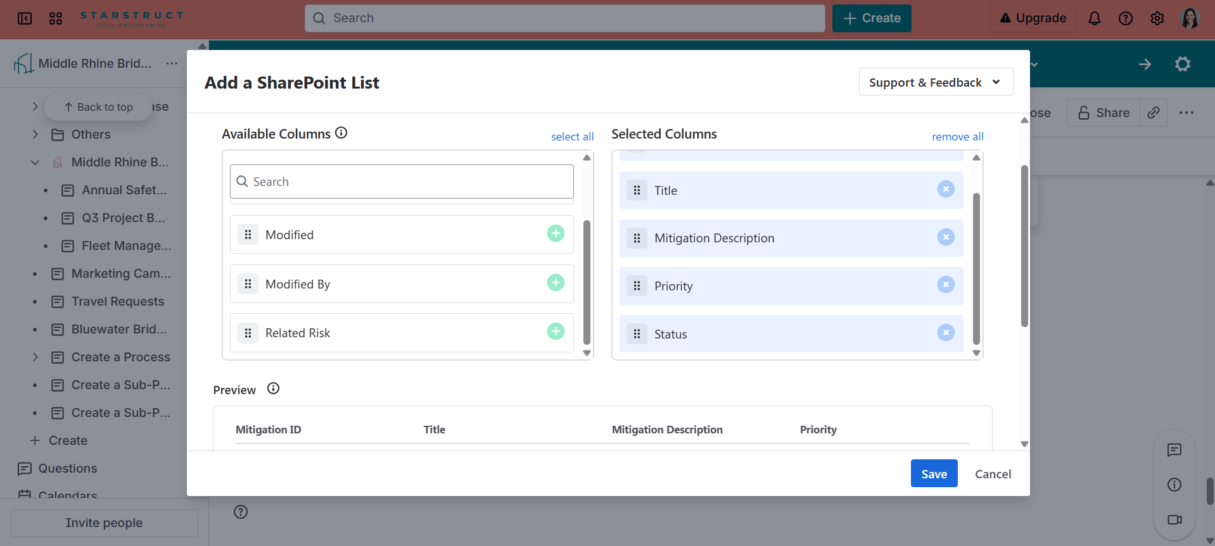Open the notifications bell
The image size is (1215, 546).
tap(1094, 18)
